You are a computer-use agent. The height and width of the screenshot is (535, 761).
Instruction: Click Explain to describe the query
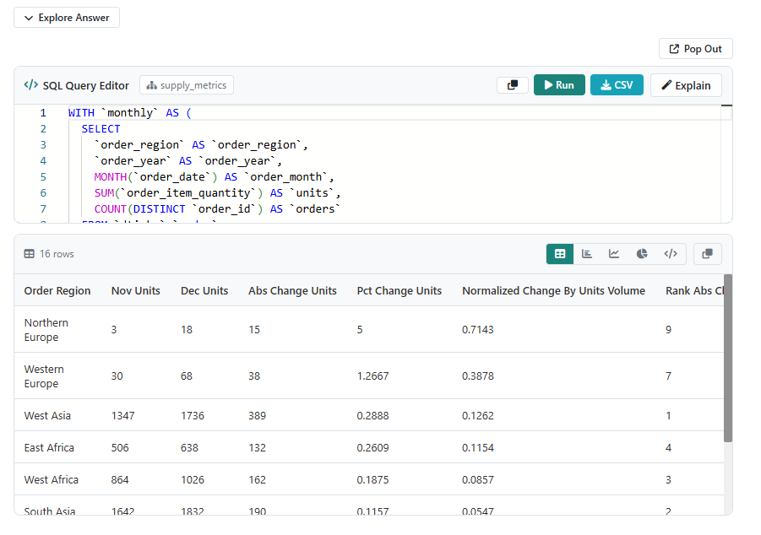[x=686, y=85]
